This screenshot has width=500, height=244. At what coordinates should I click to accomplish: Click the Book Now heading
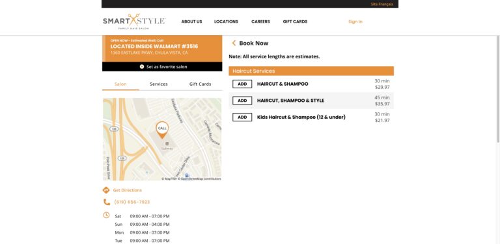[x=254, y=43]
